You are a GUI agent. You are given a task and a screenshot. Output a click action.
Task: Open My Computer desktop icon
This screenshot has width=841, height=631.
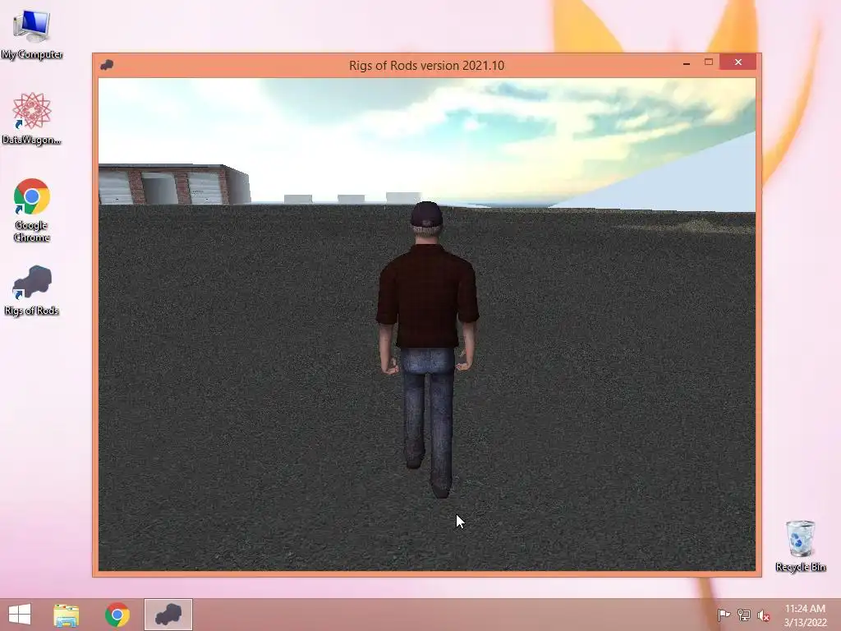pos(32,34)
